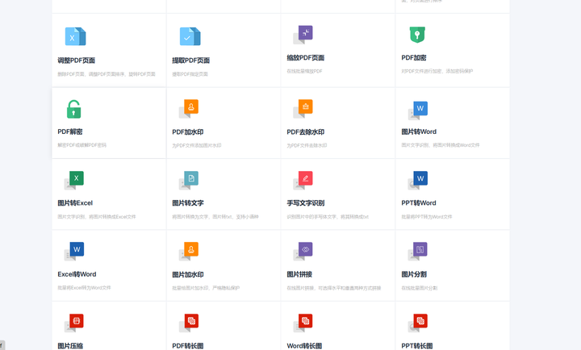
Task: Click the PDF解密 green unlock icon
Action: (73, 109)
